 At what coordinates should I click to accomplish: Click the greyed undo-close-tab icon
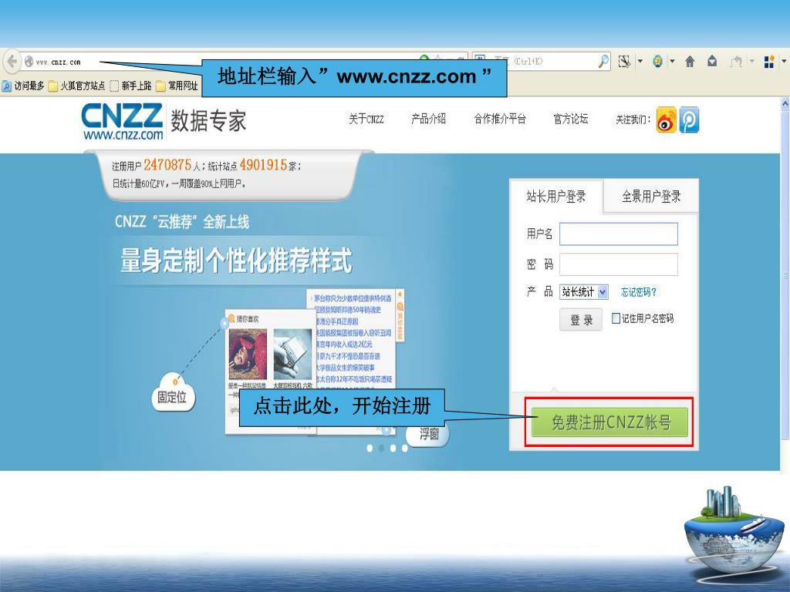[x=736, y=62]
